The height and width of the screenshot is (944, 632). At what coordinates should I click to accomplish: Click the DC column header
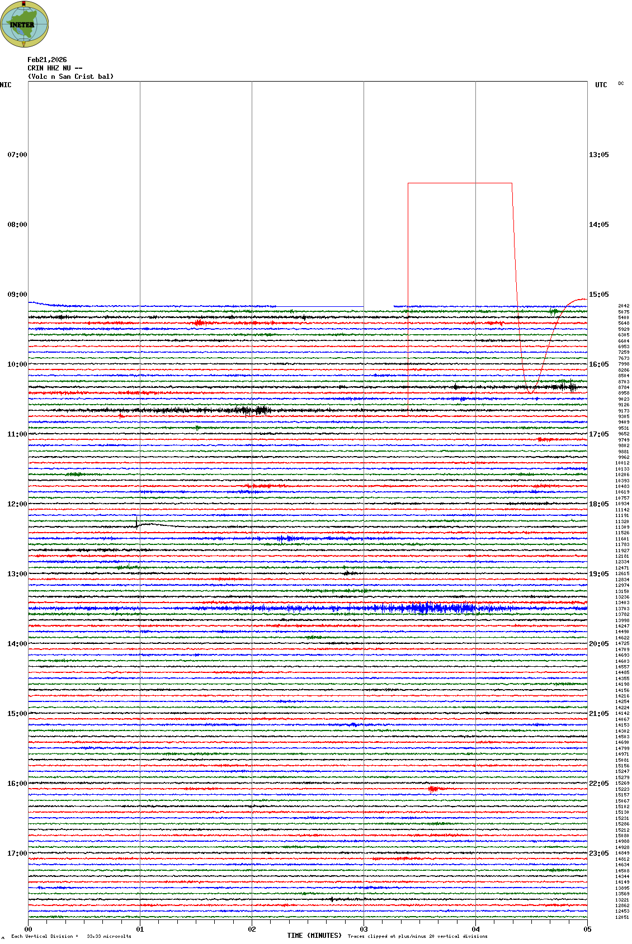tap(621, 84)
